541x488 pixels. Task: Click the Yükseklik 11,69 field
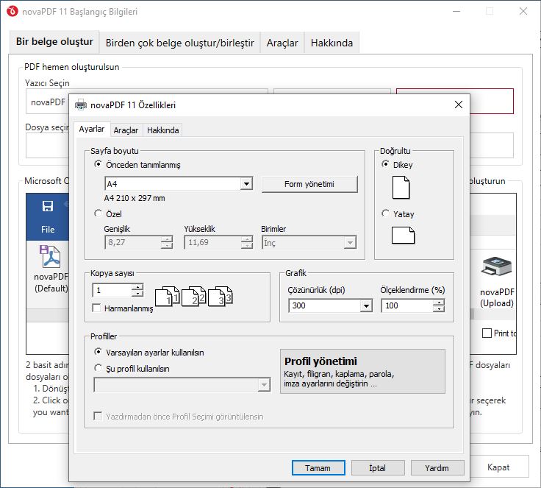tap(213, 242)
